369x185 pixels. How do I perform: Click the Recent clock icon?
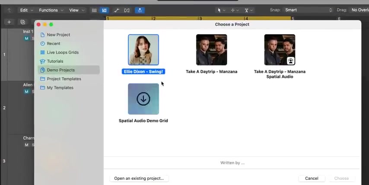click(42, 44)
